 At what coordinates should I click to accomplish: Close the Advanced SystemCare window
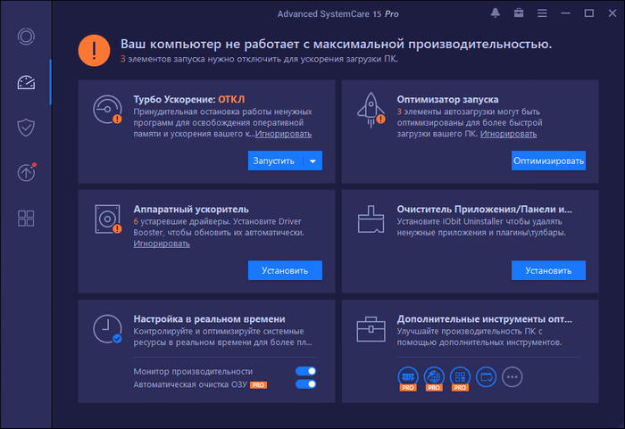click(612, 13)
